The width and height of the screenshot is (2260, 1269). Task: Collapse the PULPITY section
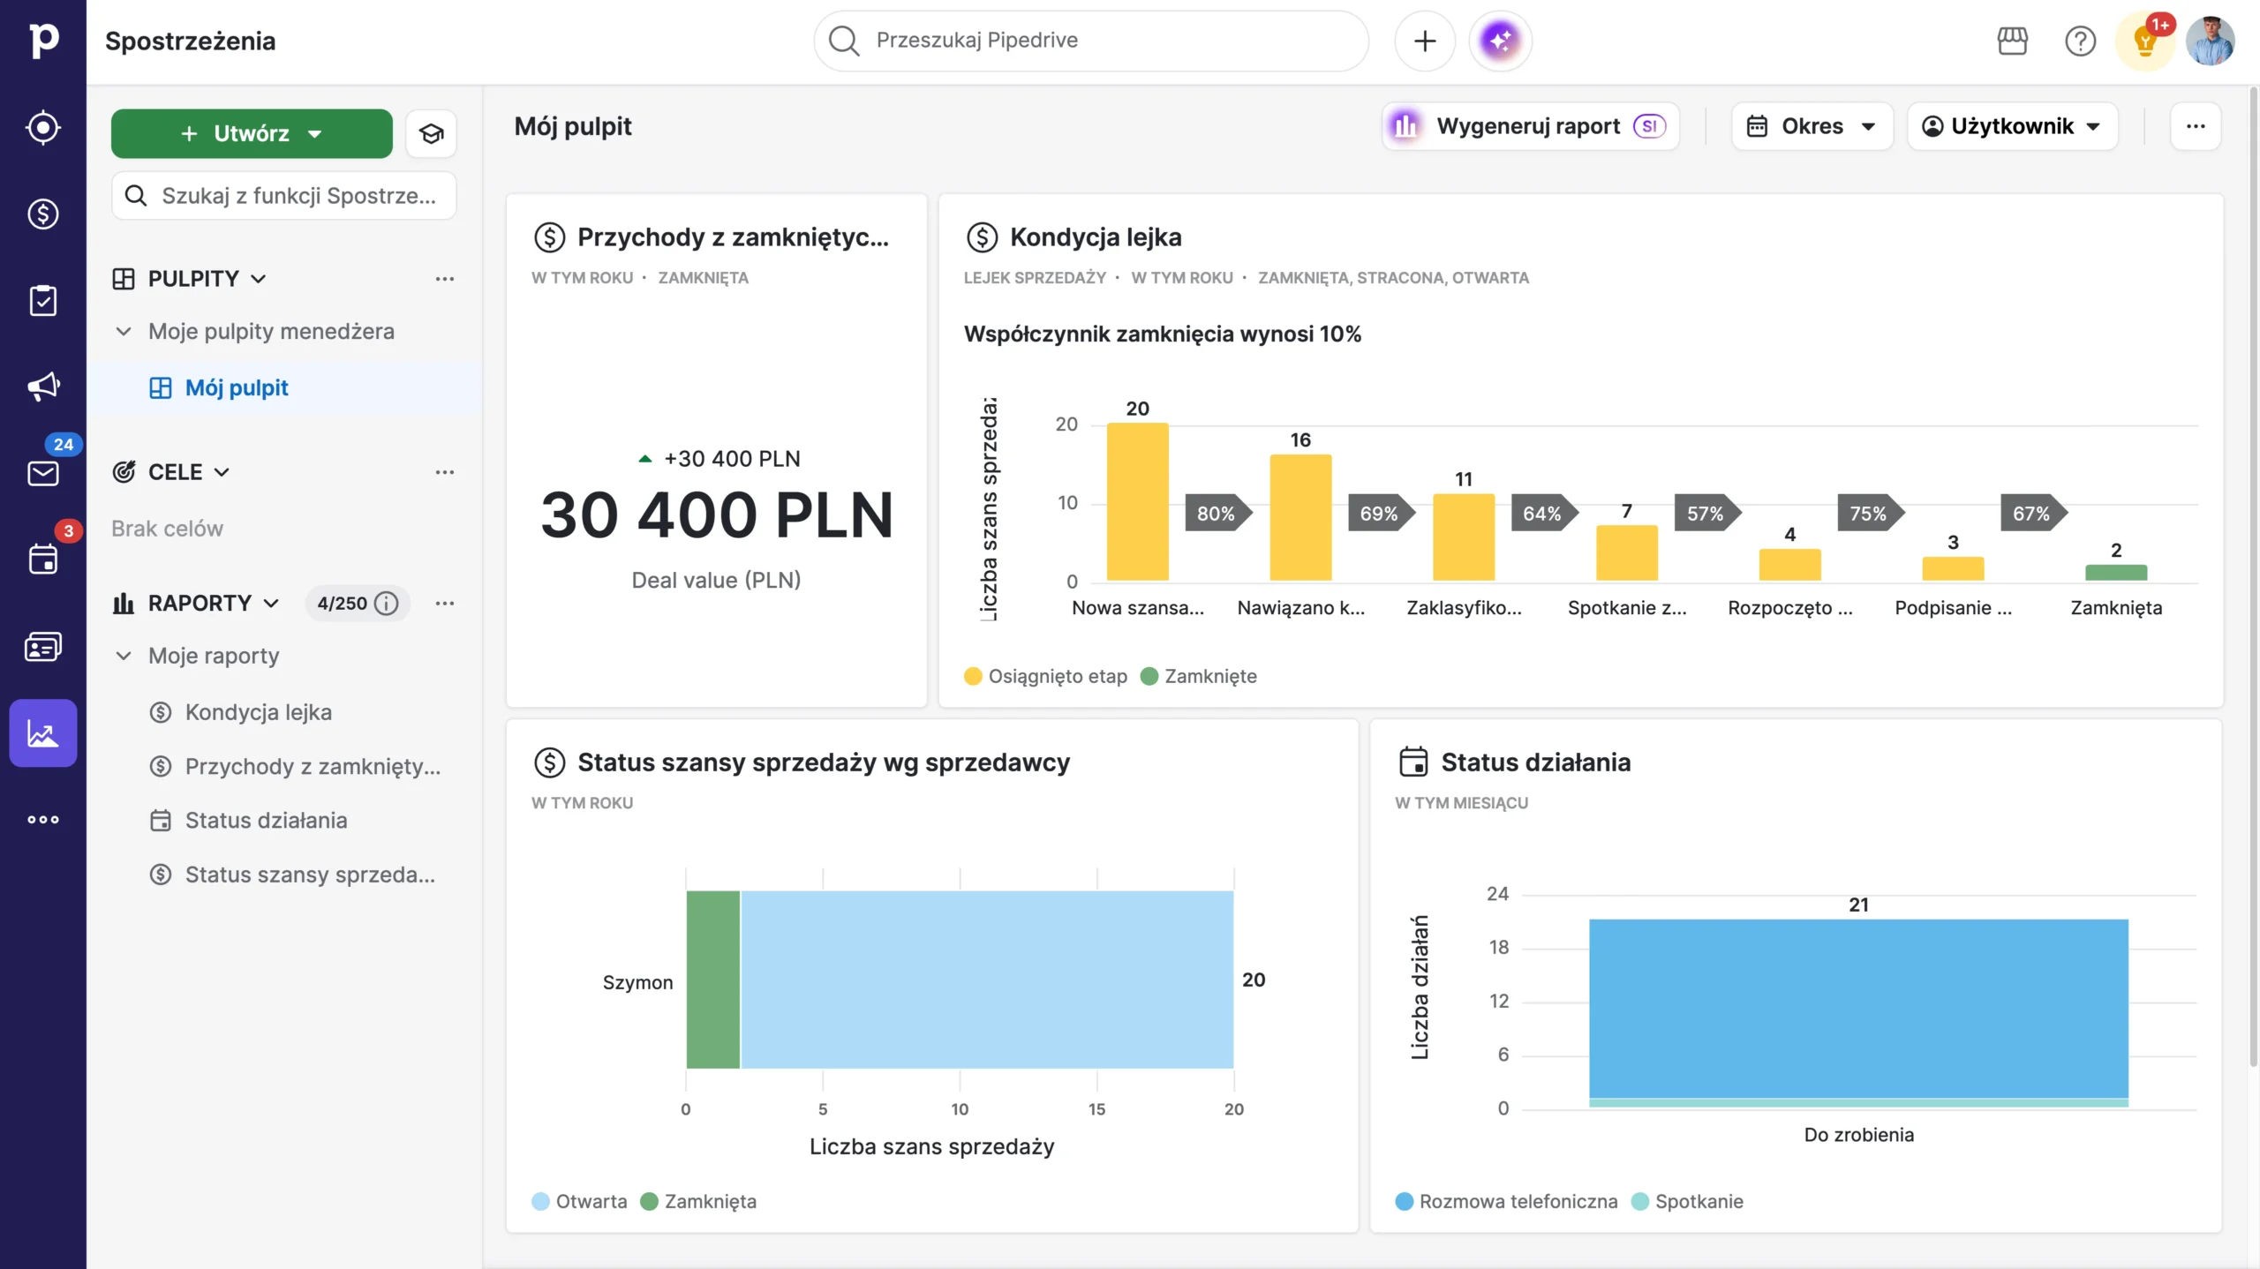point(259,279)
